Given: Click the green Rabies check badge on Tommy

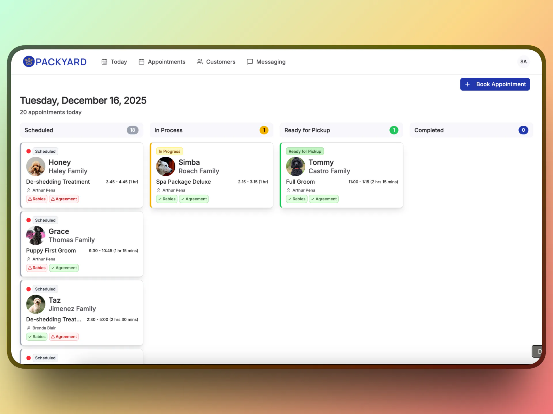Looking at the screenshot, I should 297,199.
